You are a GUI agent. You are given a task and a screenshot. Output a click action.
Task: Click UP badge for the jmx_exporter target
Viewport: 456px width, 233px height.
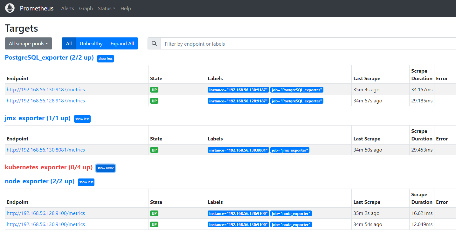coord(154,150)
